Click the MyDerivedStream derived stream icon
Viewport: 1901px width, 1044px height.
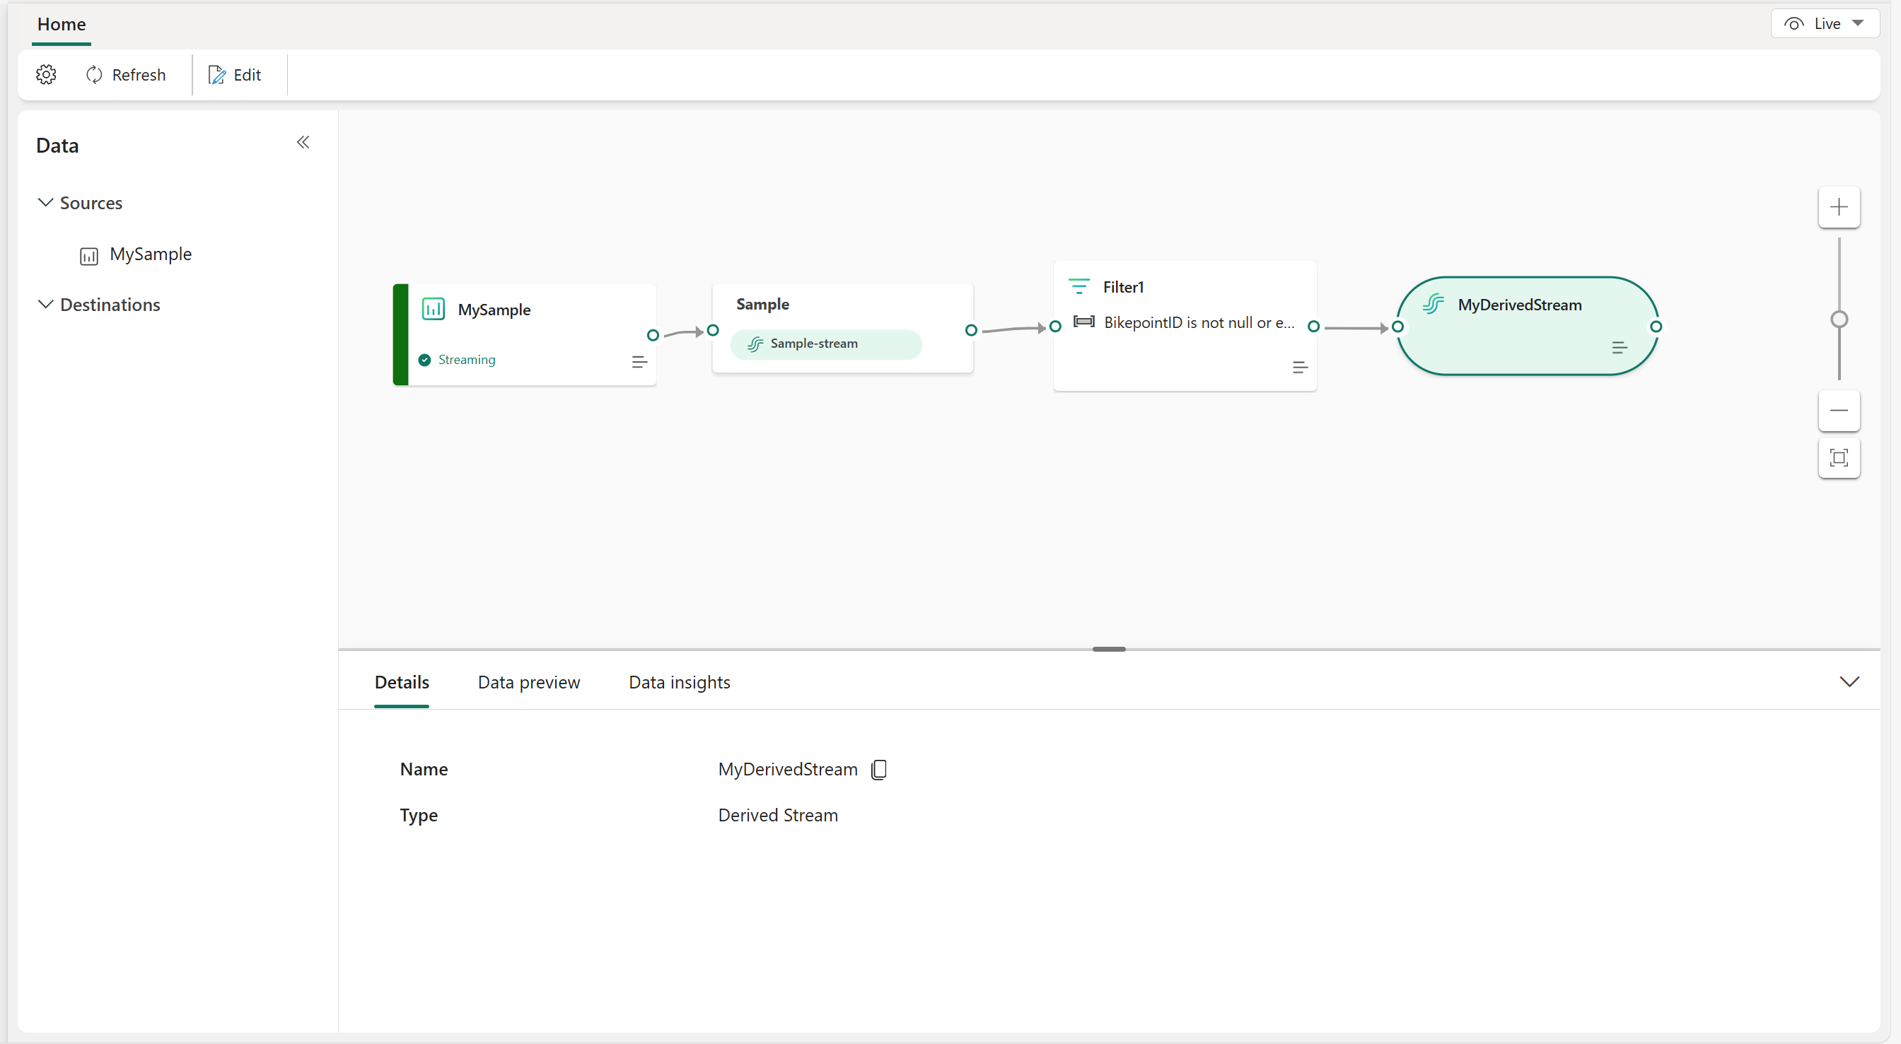pyautogui.click(x=1436, y=303)
